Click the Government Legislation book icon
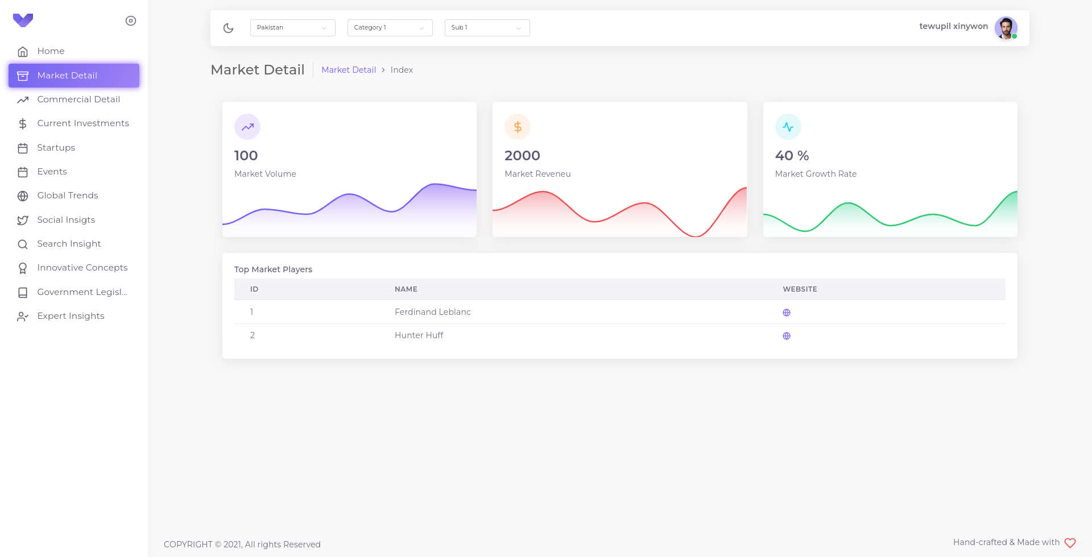This screenshot has height=557, width=1092. pos(23,293)
